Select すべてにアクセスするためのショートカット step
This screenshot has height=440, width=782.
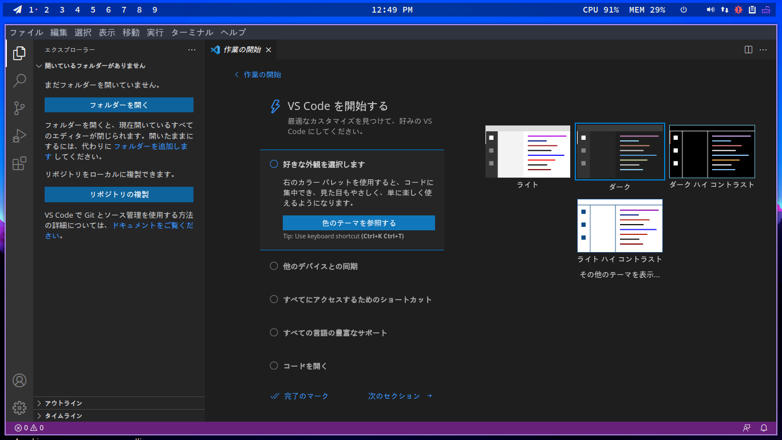tap(352, 300)
